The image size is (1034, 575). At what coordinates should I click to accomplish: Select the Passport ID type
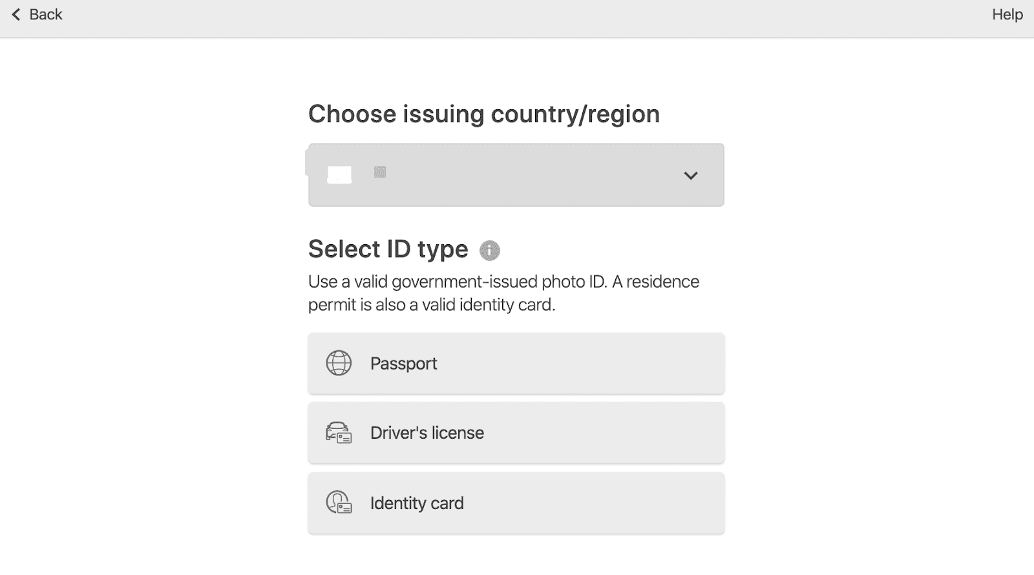click(x=403, y=363)
